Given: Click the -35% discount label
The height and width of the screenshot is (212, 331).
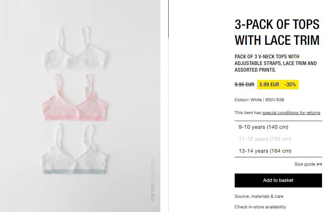Looking at the screenshot, I should tap(290, 85).
